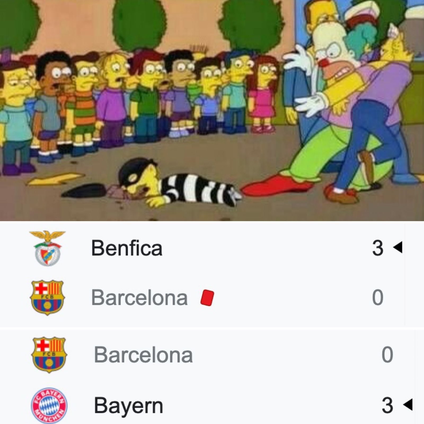Click the winner arrow beside Benfica's score
Screen dimensions: 424x424
pyautogui.click(x=398, y=247)
